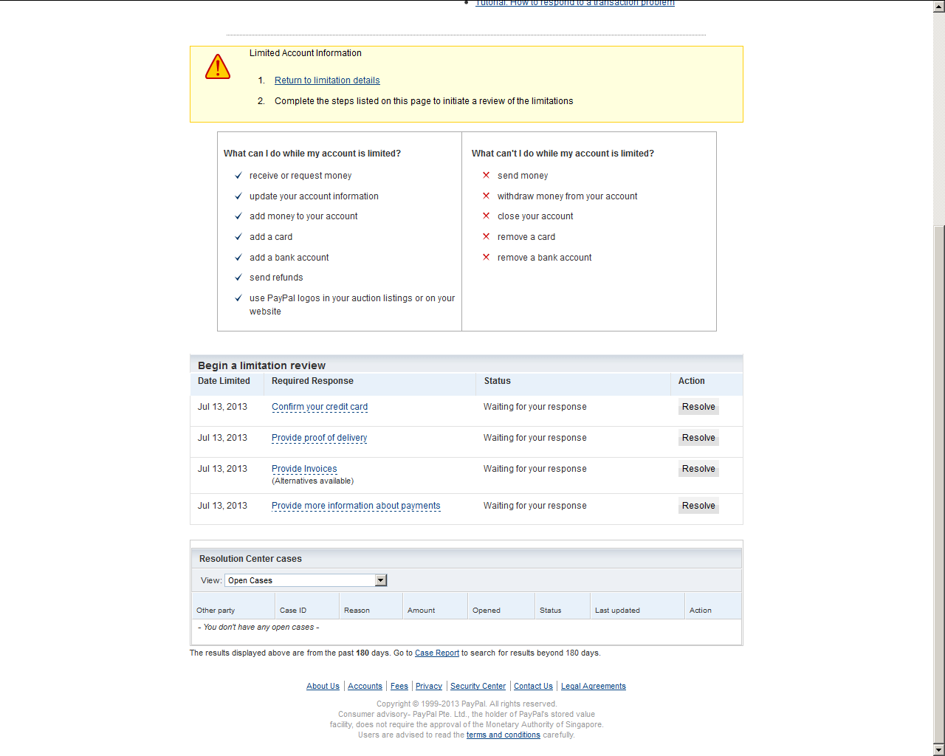
Task: Select the Contact Us footer link
Action: pos(533,687)
